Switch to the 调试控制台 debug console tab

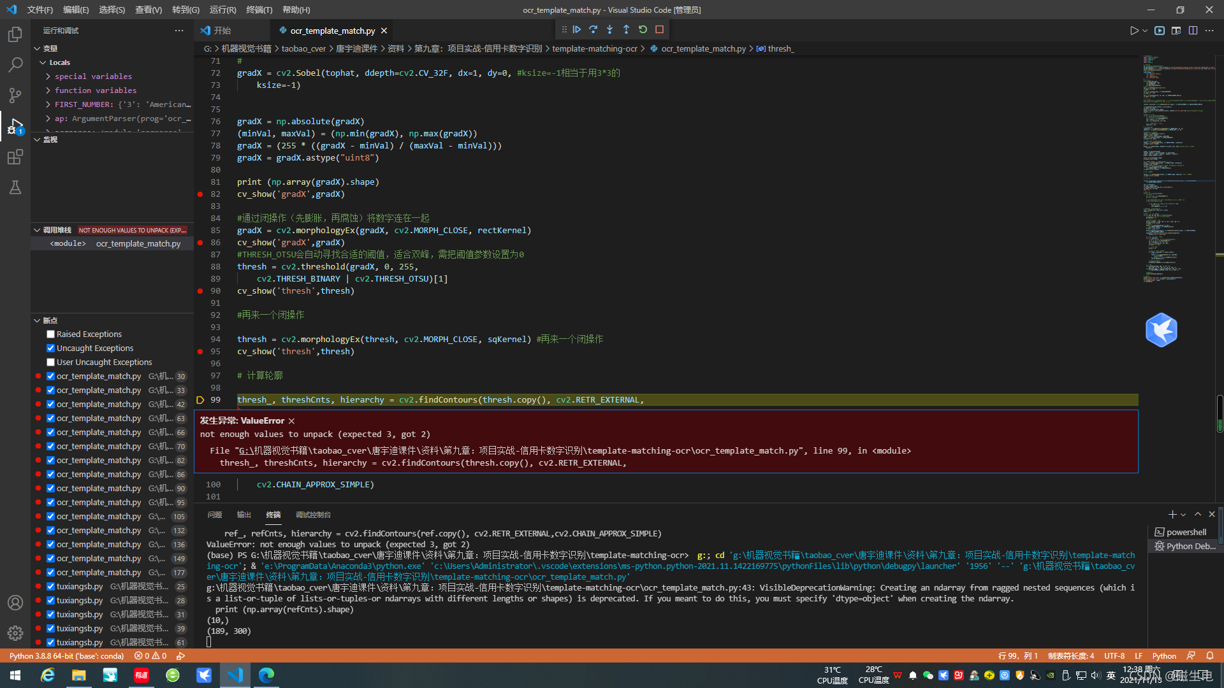tap(313, 515)
